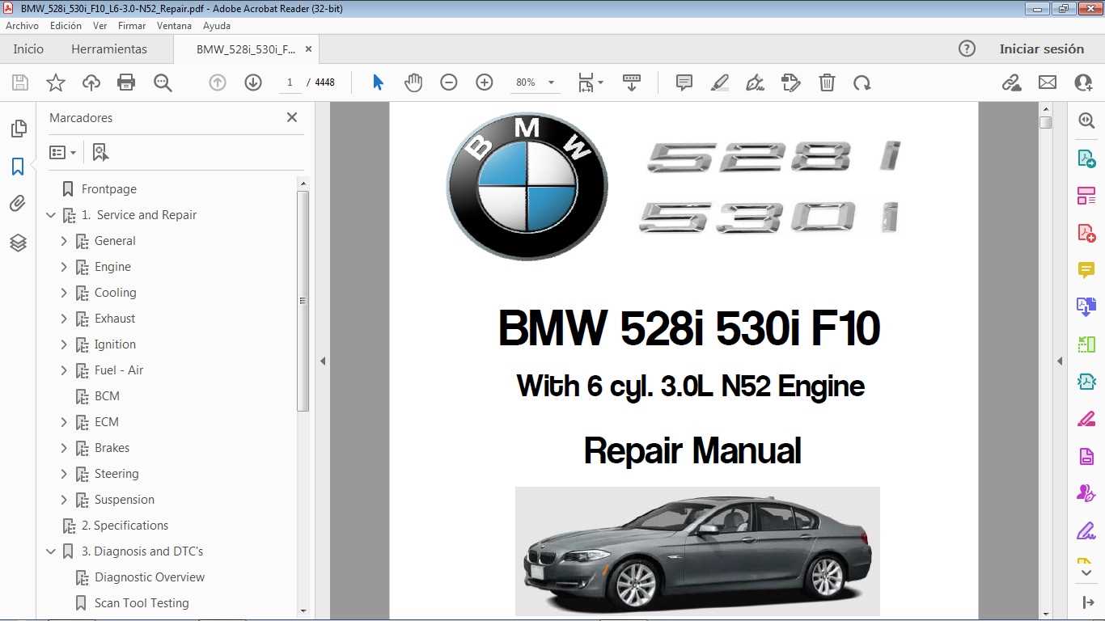Open the sign document tool

coord(755,82)
